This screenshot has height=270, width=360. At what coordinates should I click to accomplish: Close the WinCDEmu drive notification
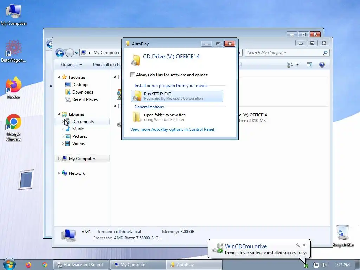(304, 245)
